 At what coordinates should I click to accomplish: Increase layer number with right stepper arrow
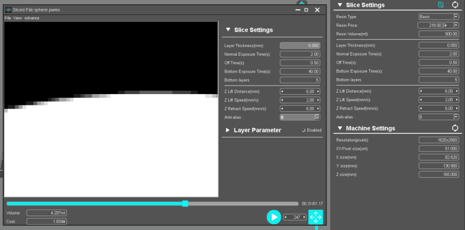pyautogui.click(x=305, y=217)
